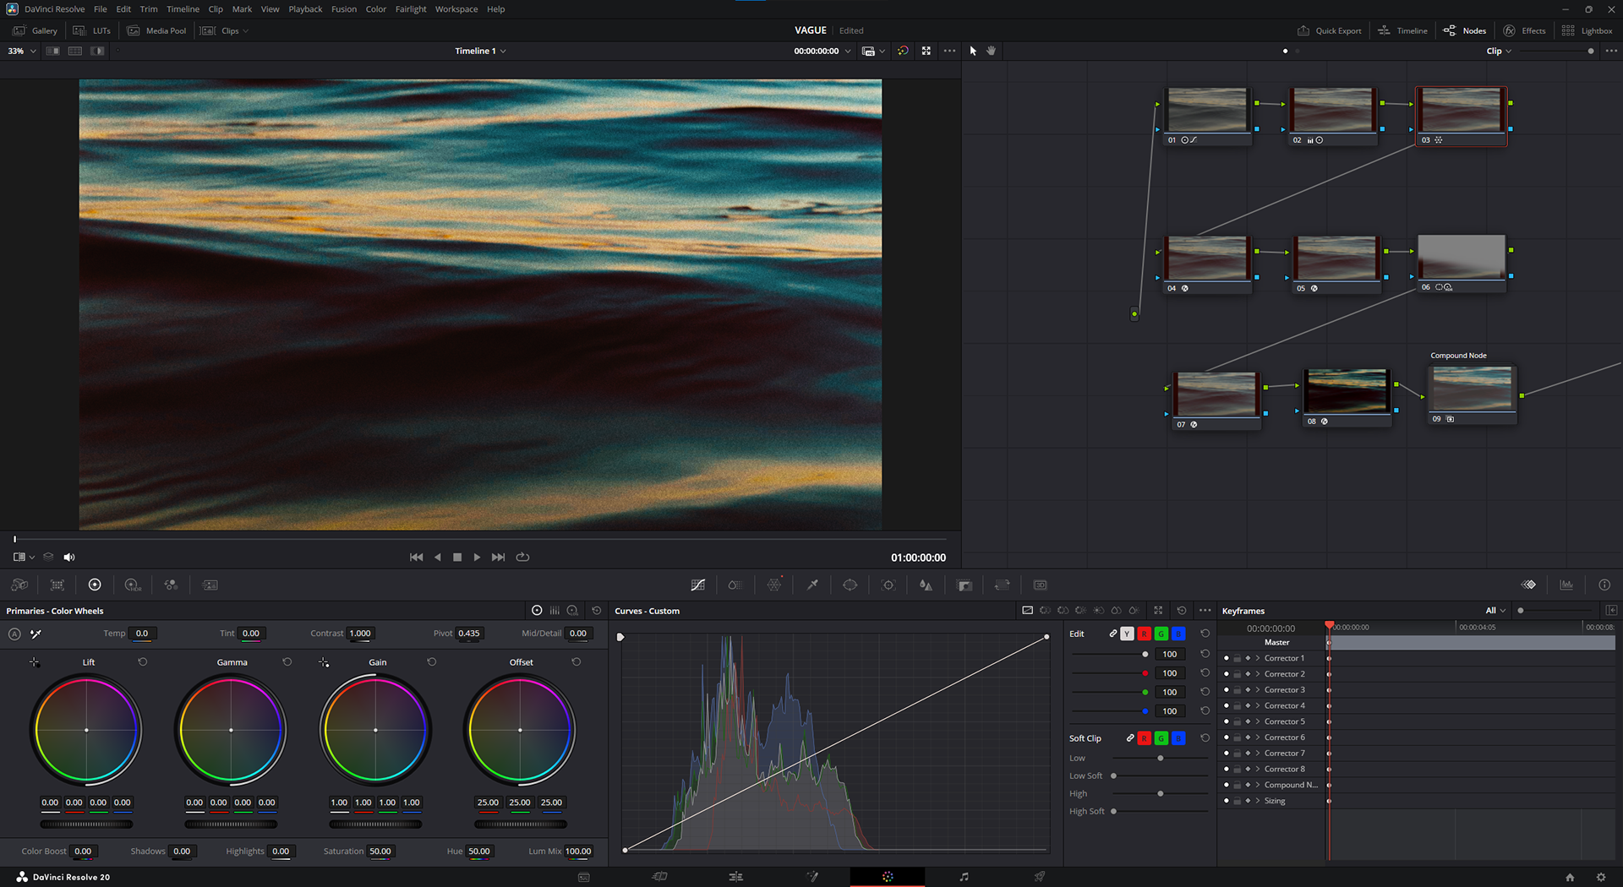
Task: Open the Media Pool panel
Action: coord(157,30)
